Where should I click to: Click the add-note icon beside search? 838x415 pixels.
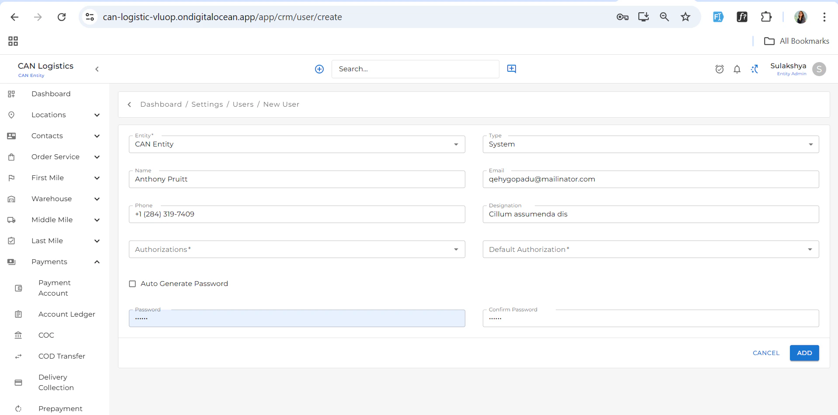point(512,69)
